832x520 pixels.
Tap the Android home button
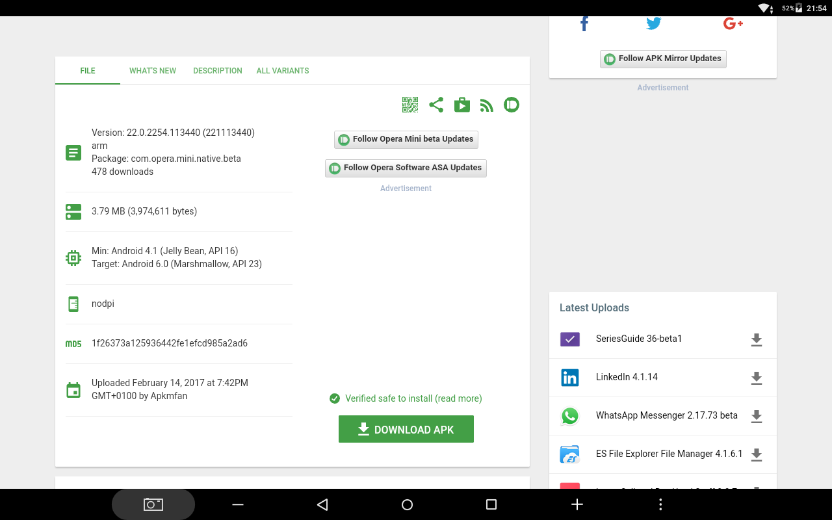click(408, 504)
